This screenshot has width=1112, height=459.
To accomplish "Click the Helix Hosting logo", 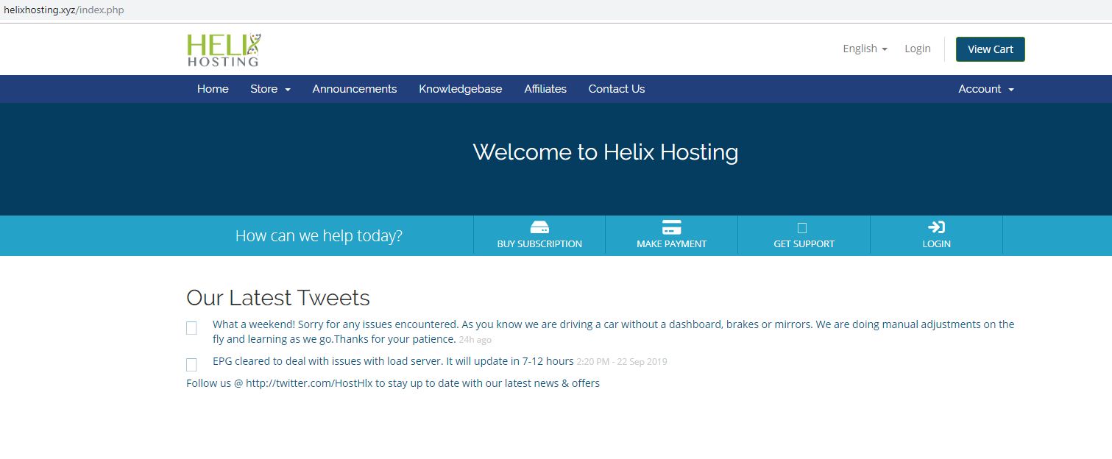I will click(224, 49).
